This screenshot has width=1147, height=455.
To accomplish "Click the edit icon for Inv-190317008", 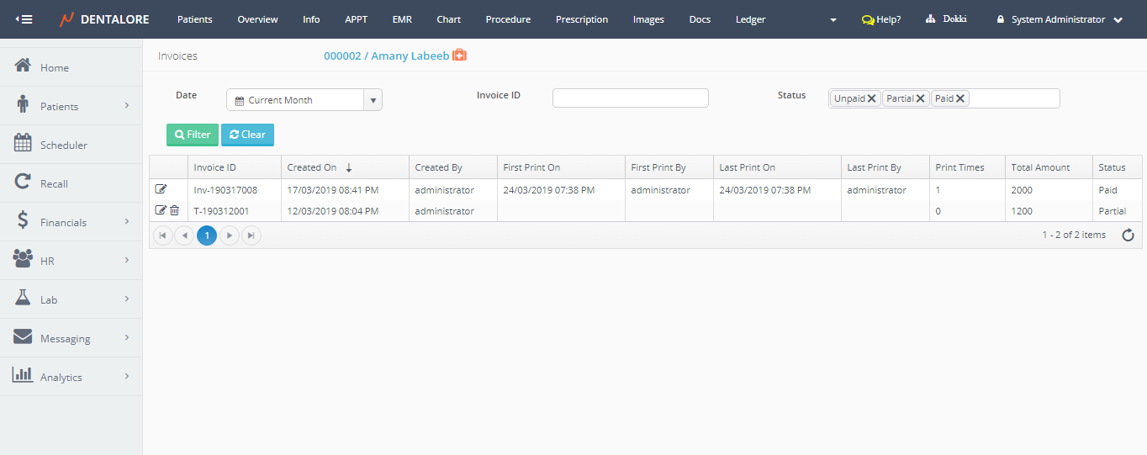I will (x=161, y=189).
